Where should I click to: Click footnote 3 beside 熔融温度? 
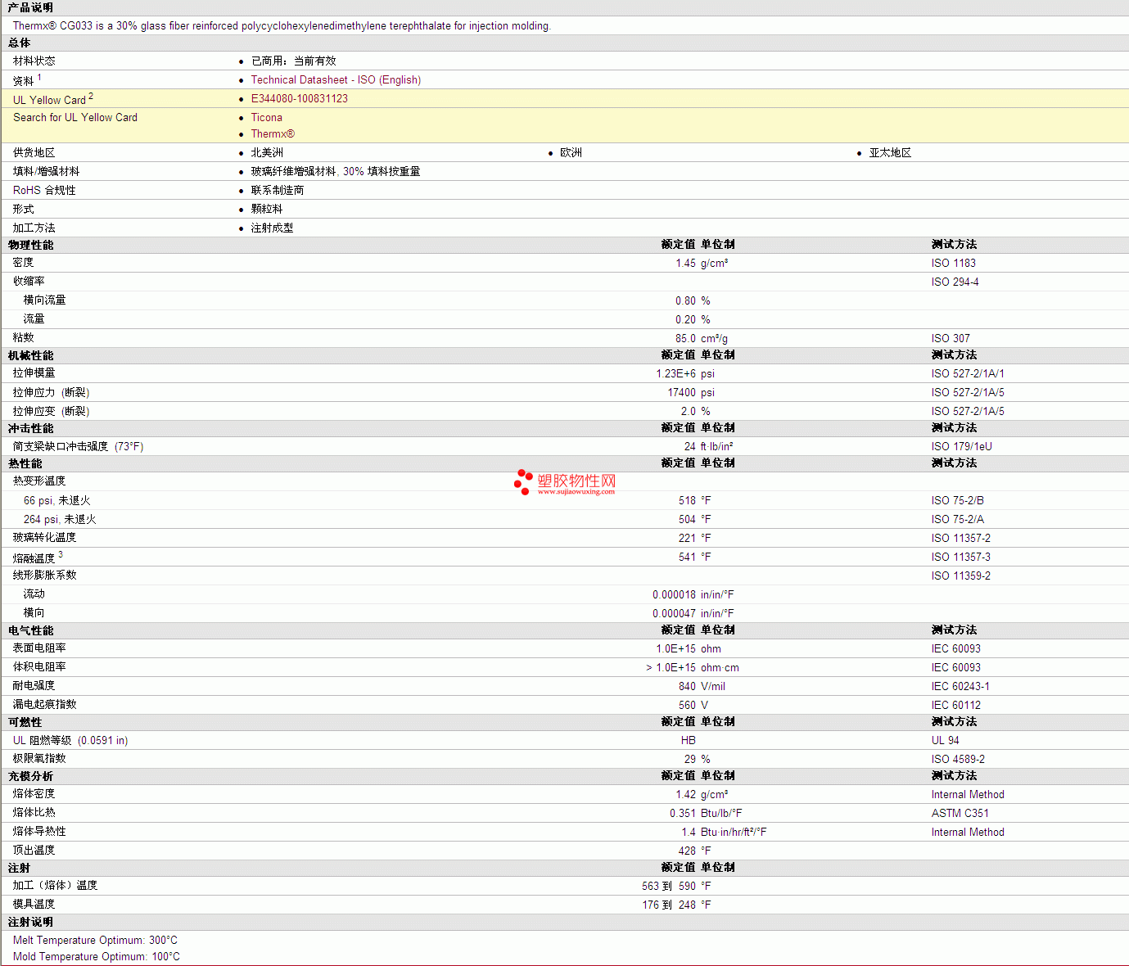click(x=61, y=555)
